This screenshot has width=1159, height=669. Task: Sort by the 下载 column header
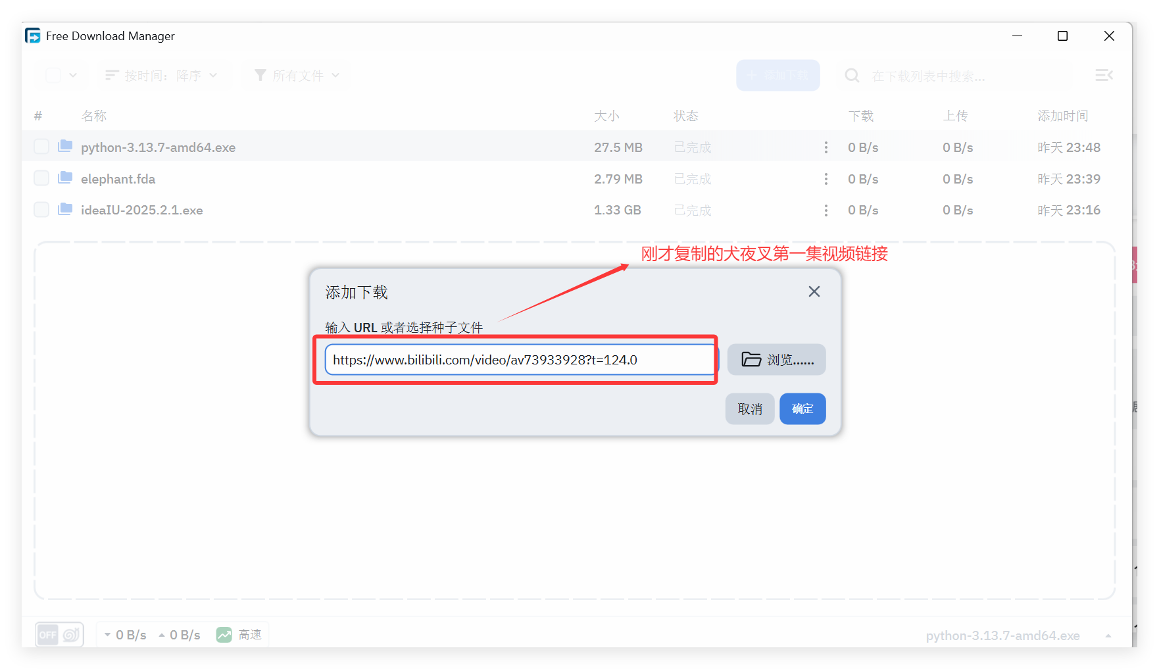861,116
